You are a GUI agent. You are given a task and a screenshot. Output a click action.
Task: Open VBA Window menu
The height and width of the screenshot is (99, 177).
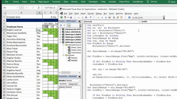click(128, 13)
